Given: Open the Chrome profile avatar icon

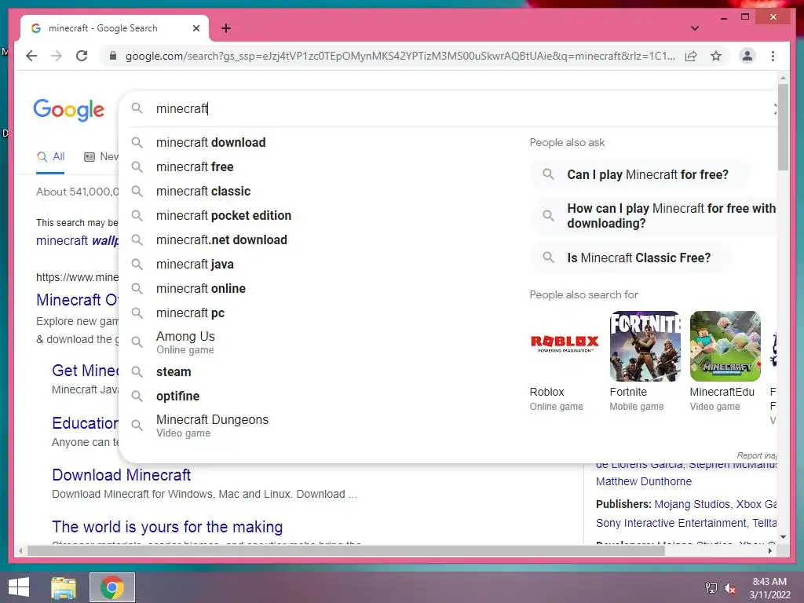Looking at the screenshot, I should pos(747,56).
